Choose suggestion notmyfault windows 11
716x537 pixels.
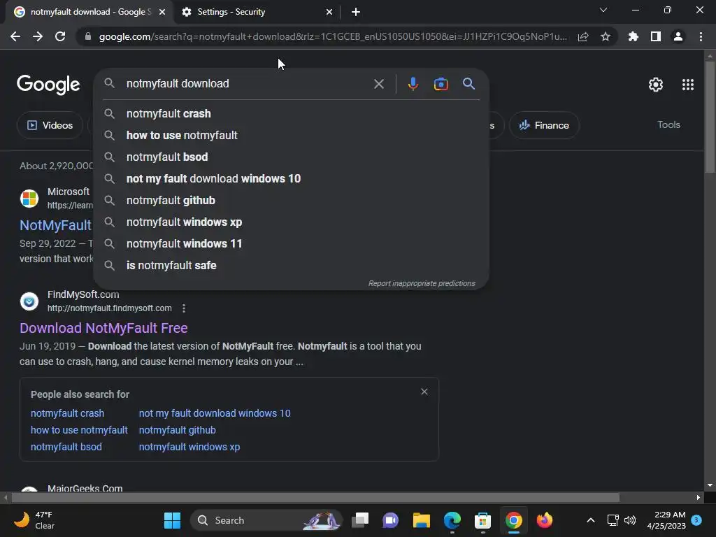tap(292, 243)
